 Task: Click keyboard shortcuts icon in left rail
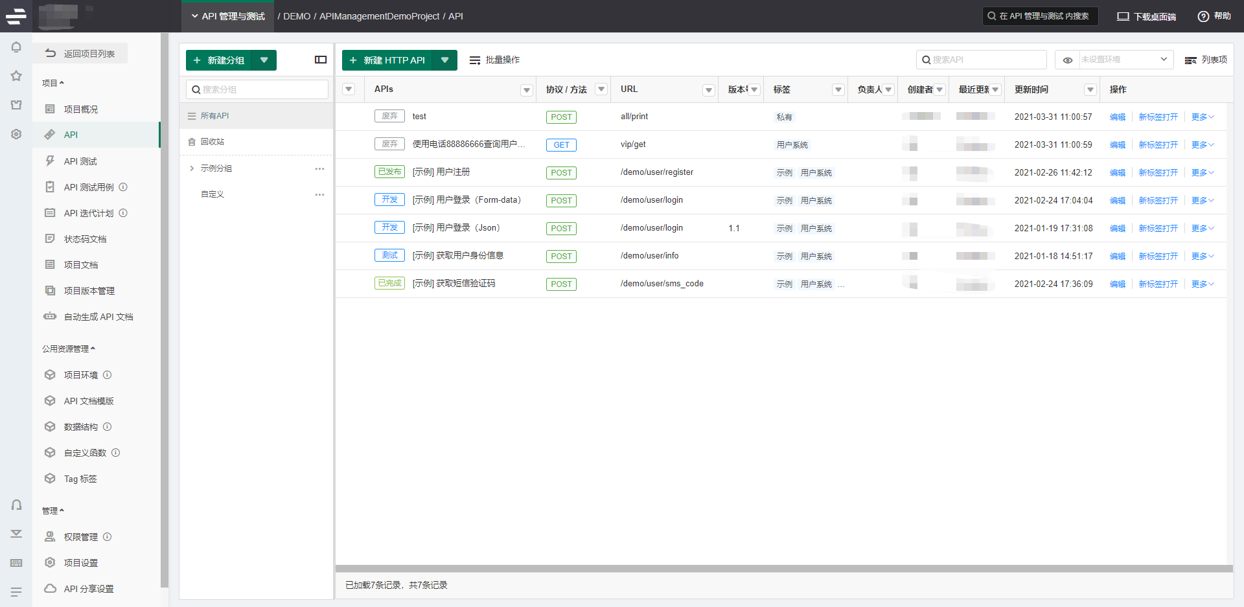pyautogui.click(x=16, y=563)
